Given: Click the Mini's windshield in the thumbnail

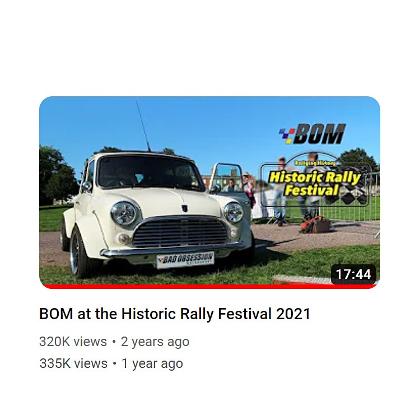Looking at the screenshot, I should pos(148,172).
